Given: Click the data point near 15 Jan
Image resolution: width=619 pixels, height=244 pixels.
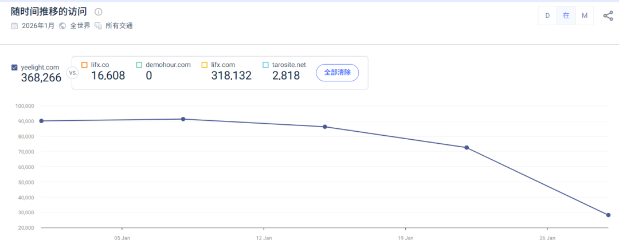Looking at the screenshot, I should pyautogui.click(x=325, y=127).
